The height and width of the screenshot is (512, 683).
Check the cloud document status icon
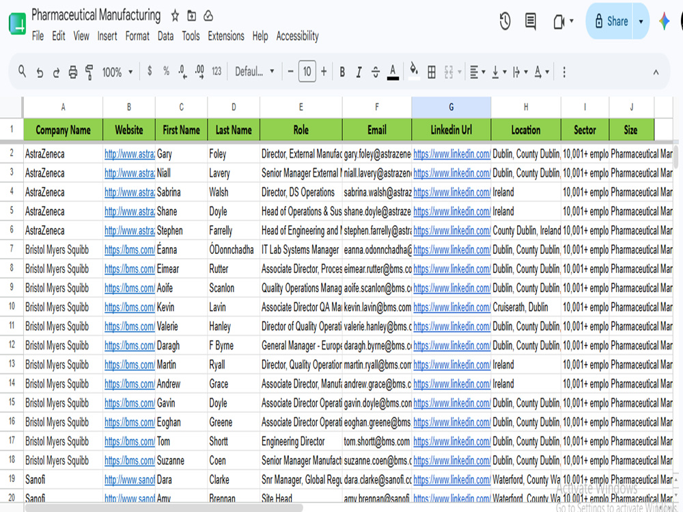(x=208, y=16)
